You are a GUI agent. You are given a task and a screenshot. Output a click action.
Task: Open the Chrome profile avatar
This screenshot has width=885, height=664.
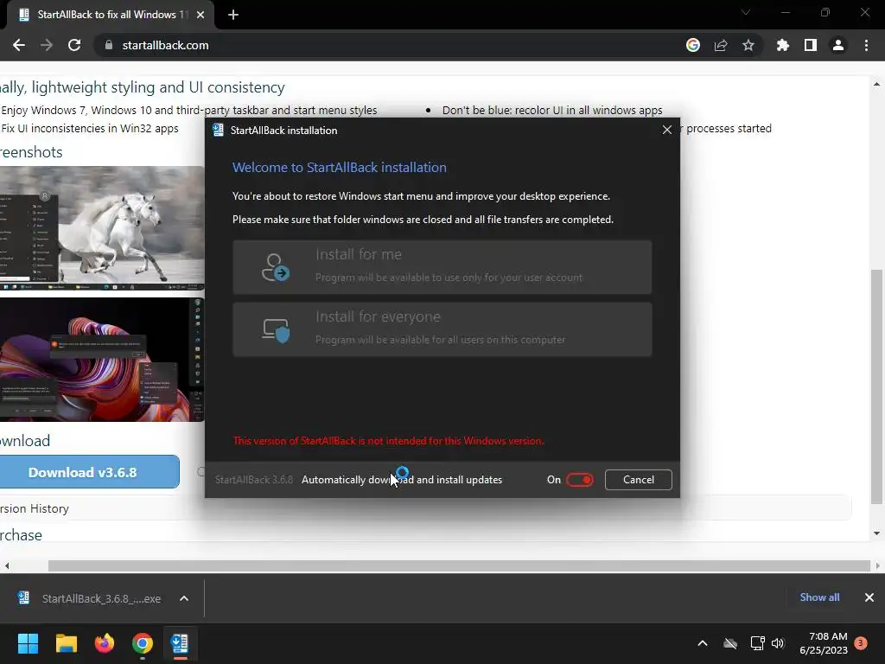[x=838, y=45]
